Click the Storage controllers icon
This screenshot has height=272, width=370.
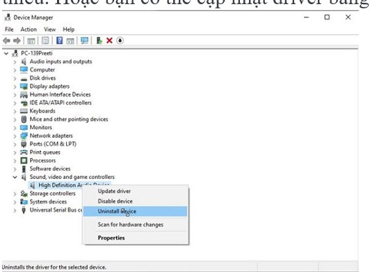click(x=24, y=194)
